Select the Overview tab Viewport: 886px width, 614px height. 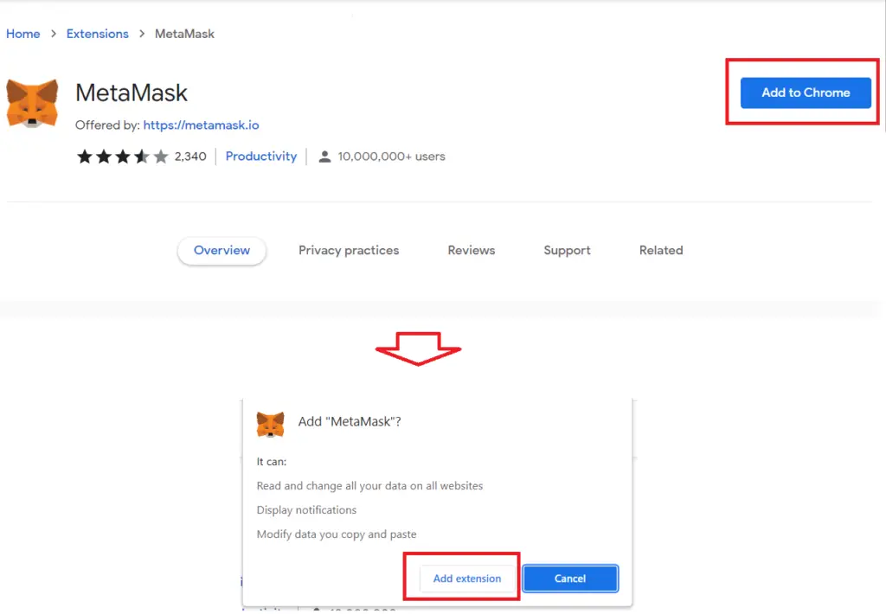pyautogui.click(x=221, y=250)
